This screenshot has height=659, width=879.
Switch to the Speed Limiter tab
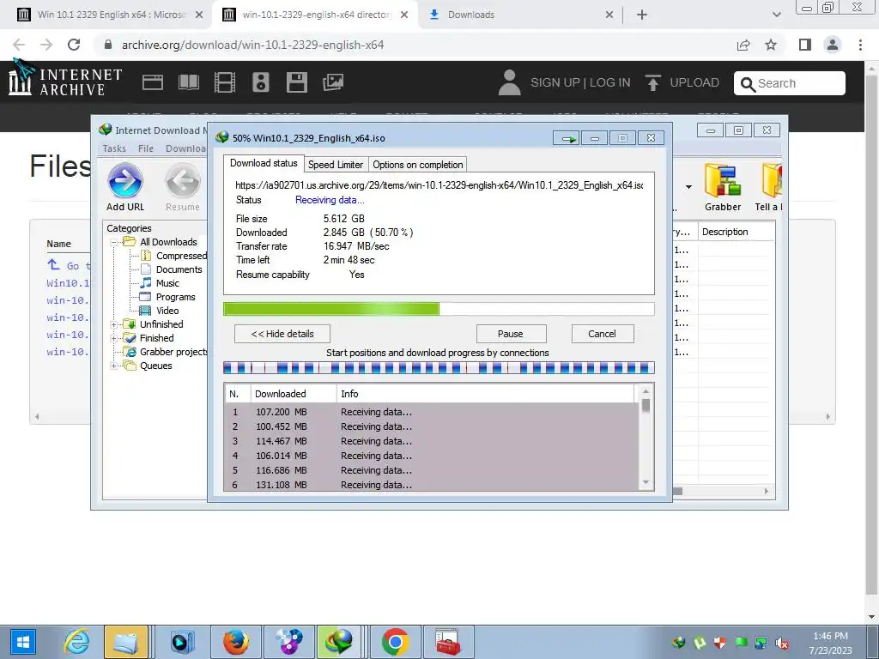click(x=336, y=165)
